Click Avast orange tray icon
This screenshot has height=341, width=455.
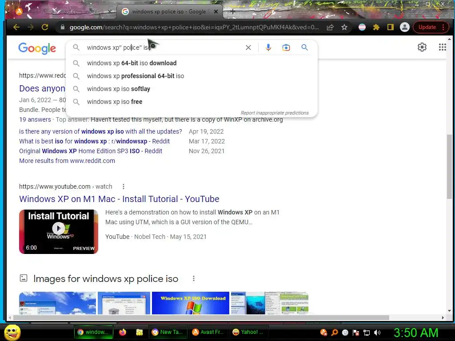(x=323, y=333)
